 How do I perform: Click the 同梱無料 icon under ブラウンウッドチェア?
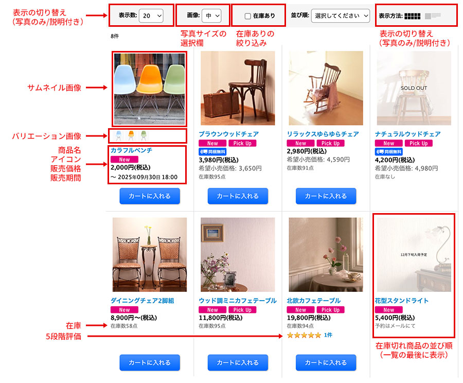(212, 151)
